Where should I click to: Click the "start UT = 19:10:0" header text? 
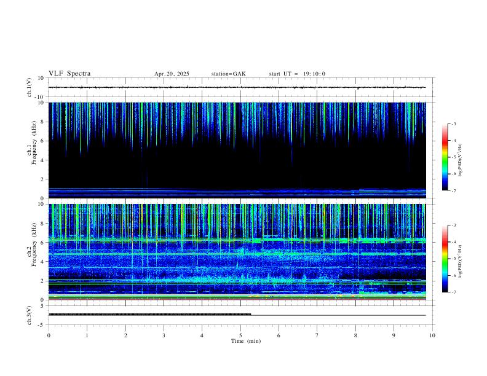297,74
